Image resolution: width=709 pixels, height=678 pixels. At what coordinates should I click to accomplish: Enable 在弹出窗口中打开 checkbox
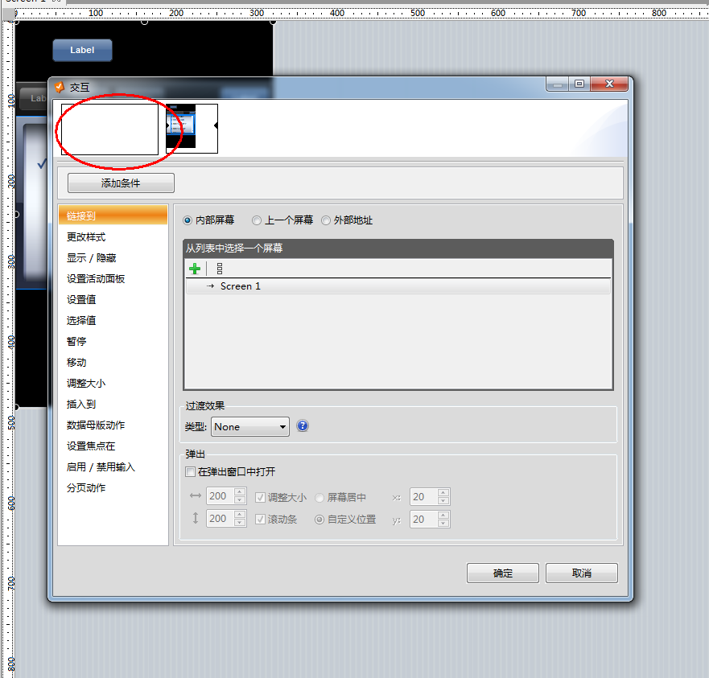click(191, 471)
